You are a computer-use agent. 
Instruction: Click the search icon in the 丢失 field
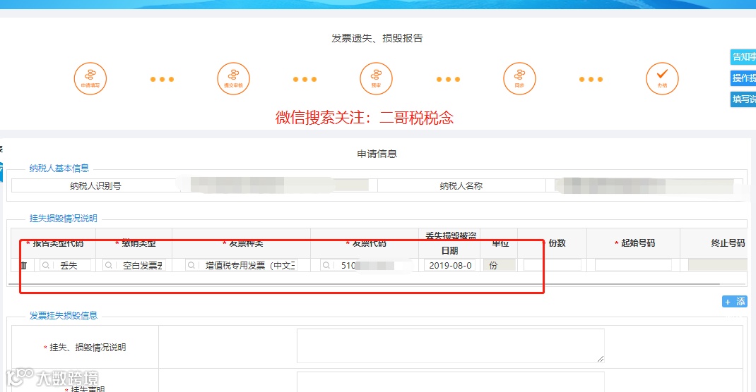[x=46, y=265]
